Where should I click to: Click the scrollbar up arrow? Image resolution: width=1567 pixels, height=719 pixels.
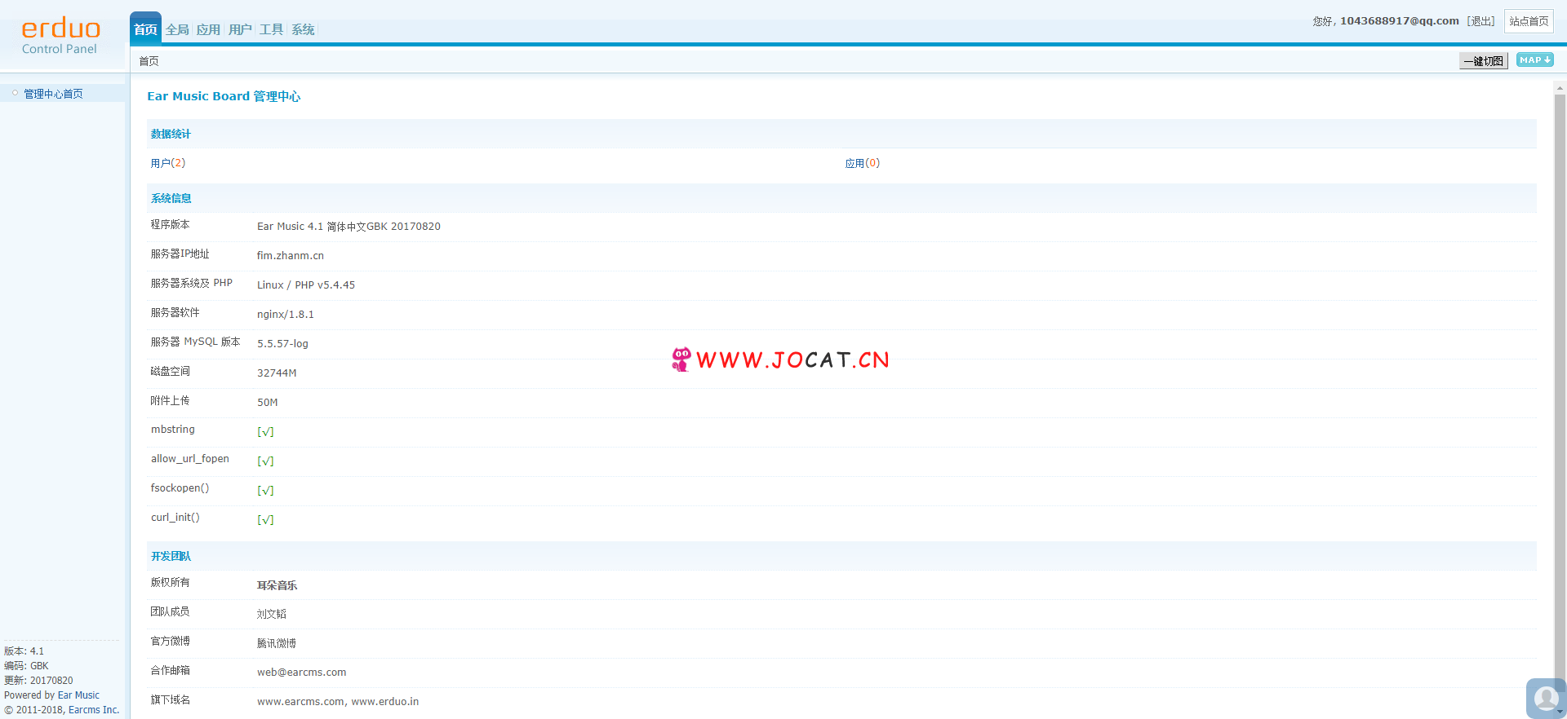[1560, 87]
